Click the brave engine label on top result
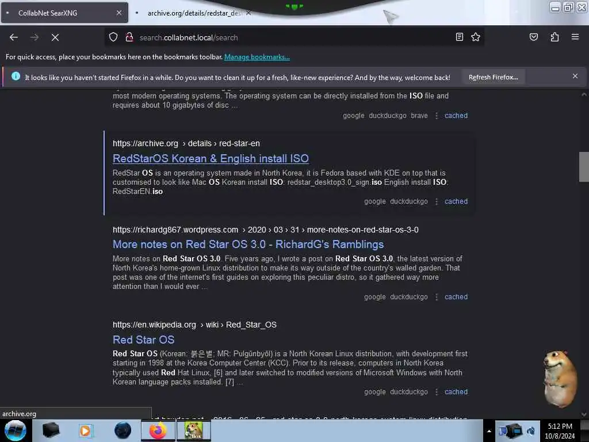Screen dimensions: 589x442 click(419, 116)
